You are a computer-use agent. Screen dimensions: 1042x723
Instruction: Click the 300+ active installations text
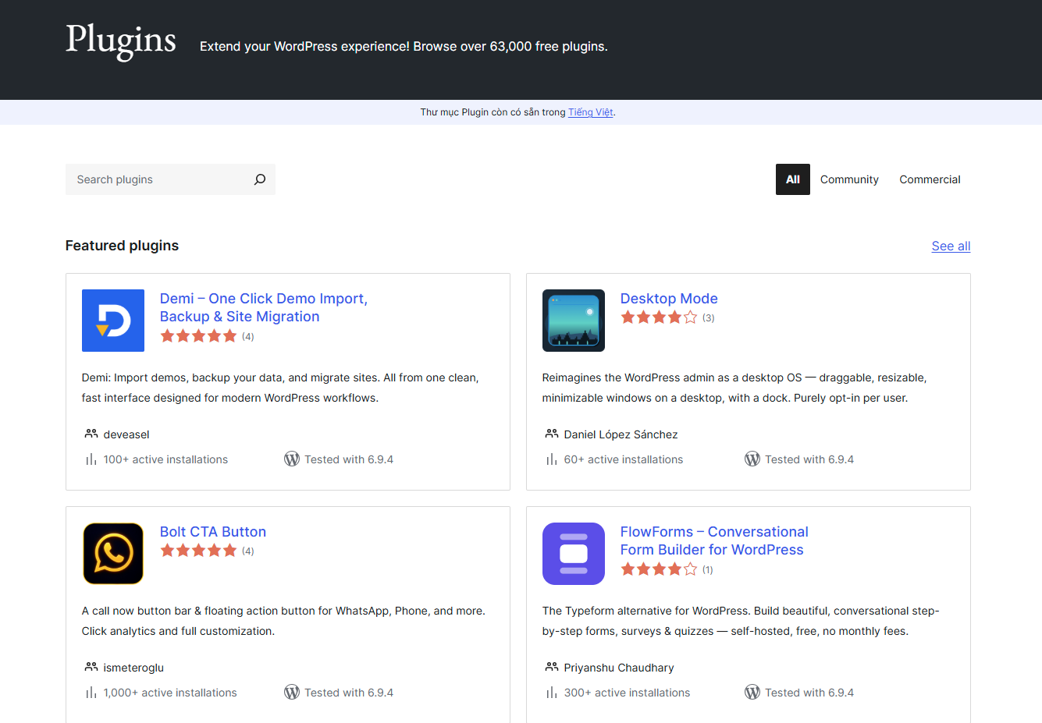627,693
